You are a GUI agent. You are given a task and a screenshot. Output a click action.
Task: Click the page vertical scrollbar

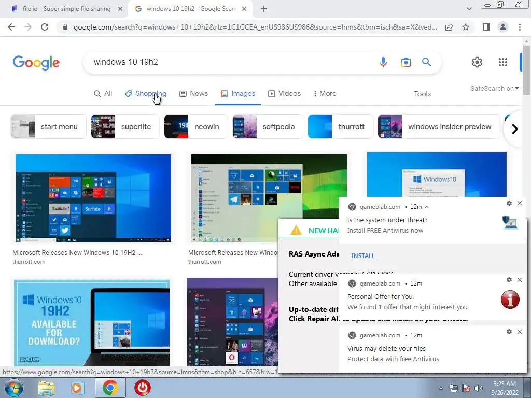tap(527, 69)
